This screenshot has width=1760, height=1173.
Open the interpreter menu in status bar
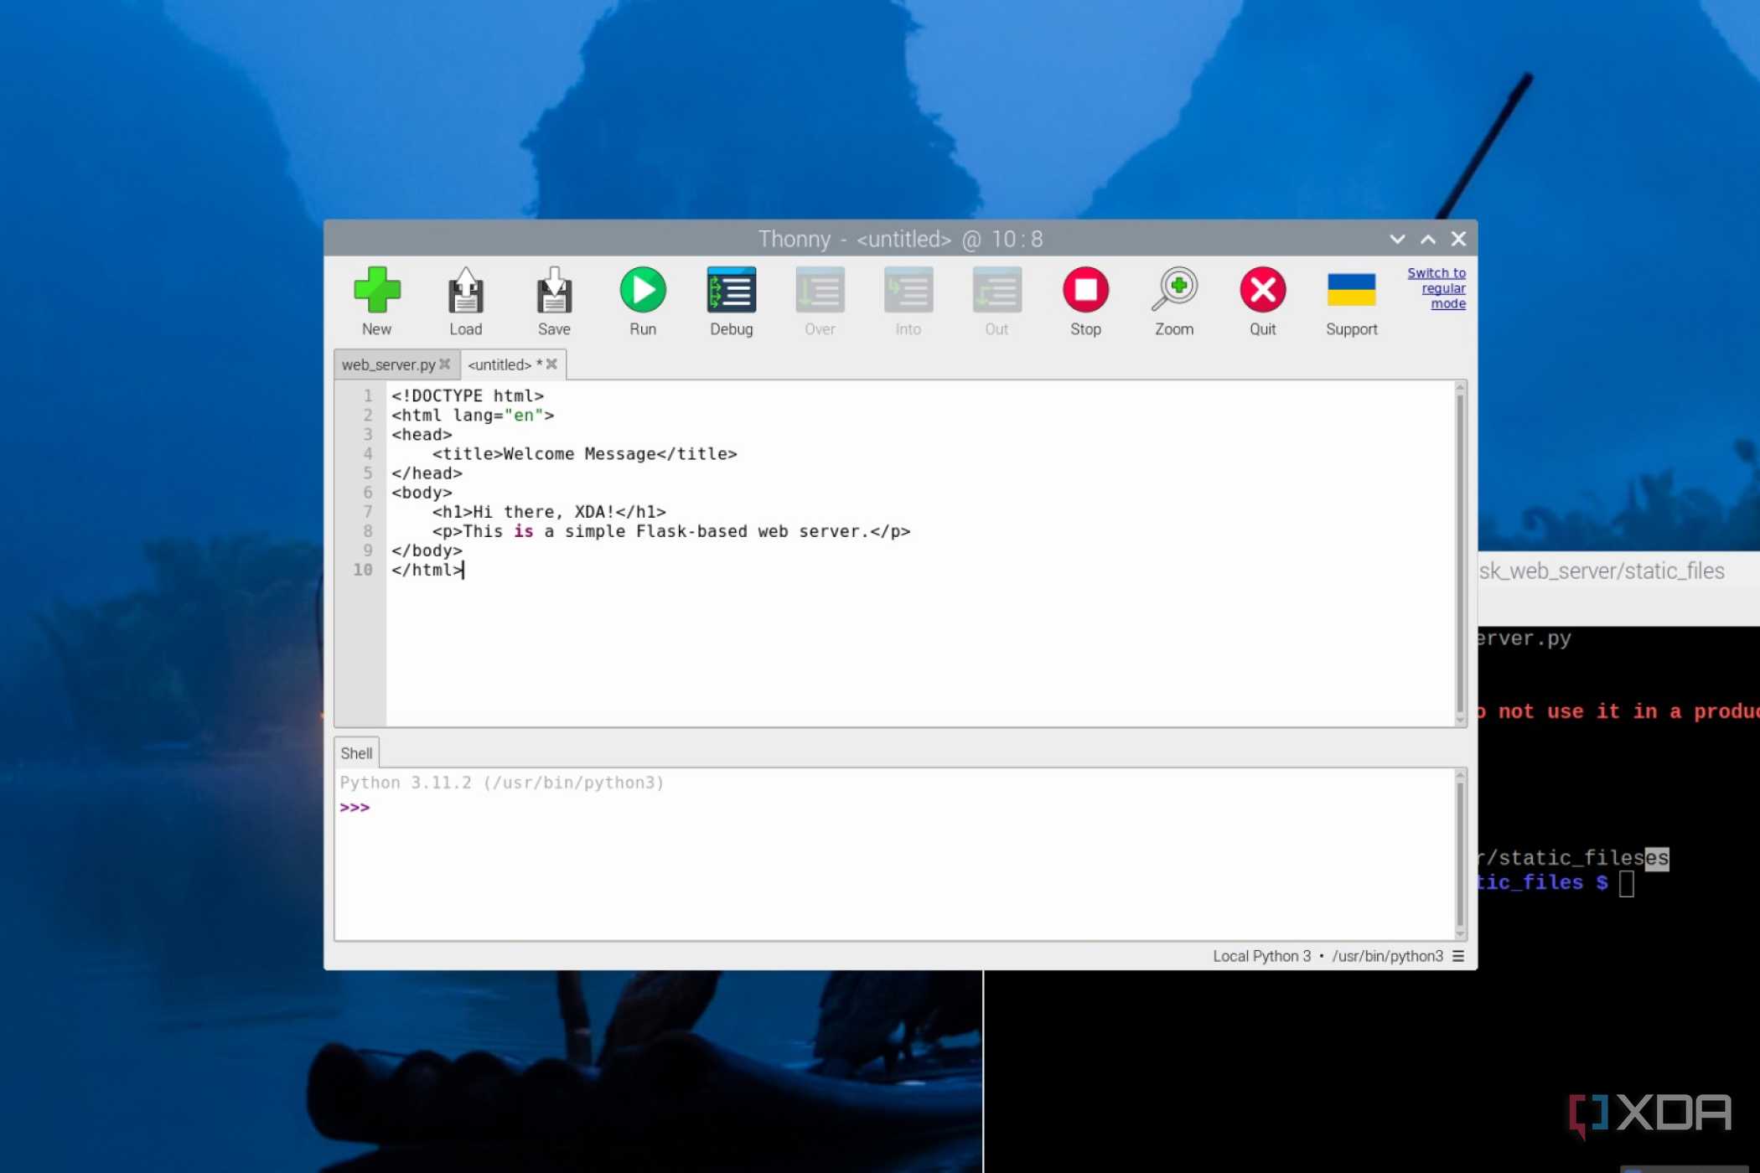[1458, 956]
